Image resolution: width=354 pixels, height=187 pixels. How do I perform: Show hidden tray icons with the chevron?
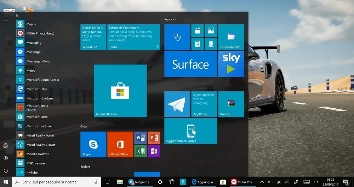click(262, 182)
